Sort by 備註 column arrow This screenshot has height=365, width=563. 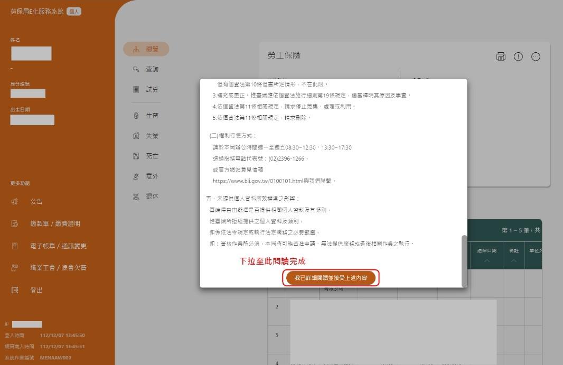[514, 260]
